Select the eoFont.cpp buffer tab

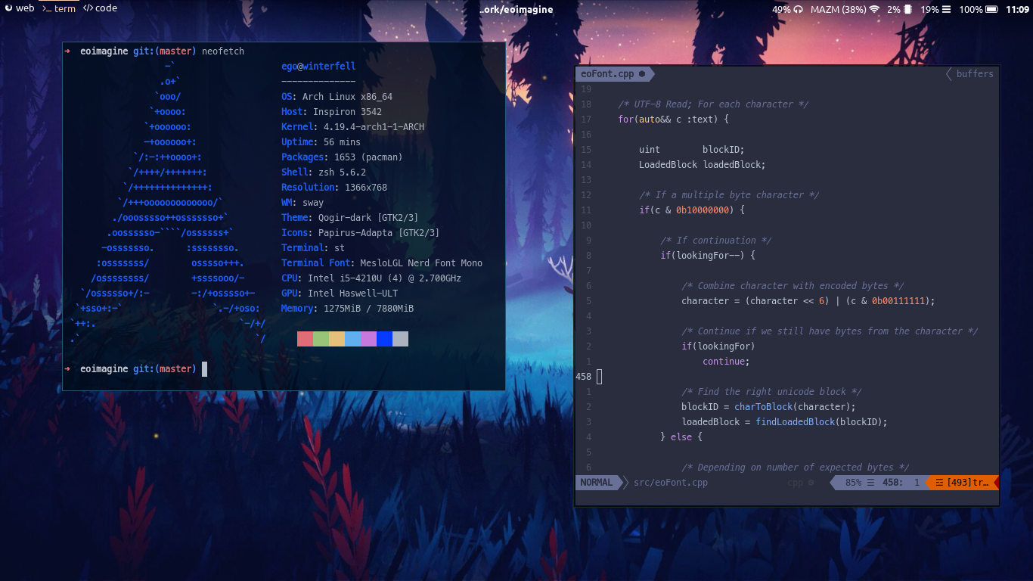tap(613, 73)
